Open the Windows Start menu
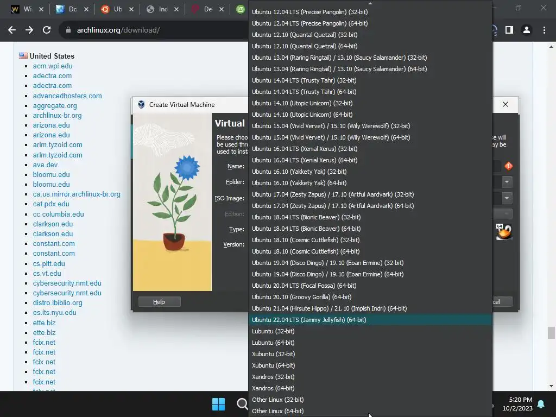Screen dimensions: 556x417 [218, 404]
